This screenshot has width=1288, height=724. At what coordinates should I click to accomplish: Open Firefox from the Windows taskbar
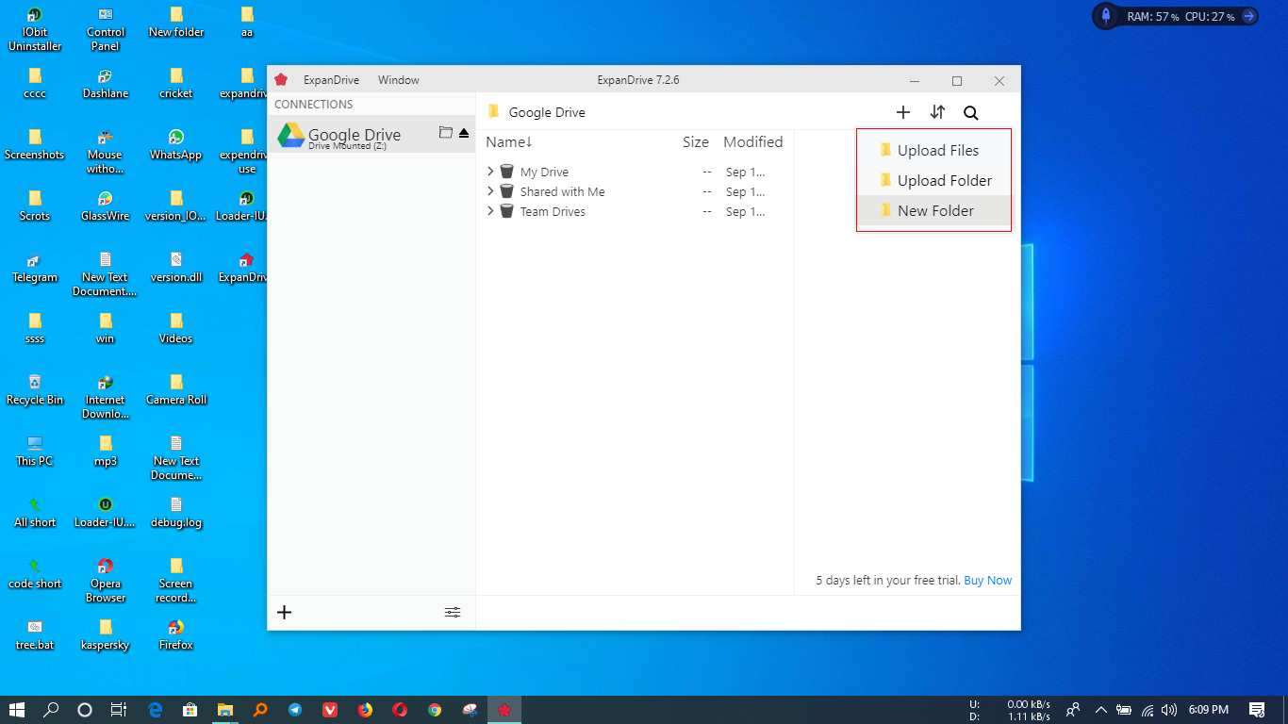(x=365, y=710)
